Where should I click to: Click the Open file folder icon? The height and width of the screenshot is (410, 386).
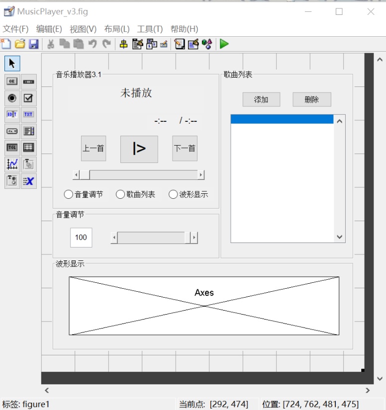coord(20,44)
